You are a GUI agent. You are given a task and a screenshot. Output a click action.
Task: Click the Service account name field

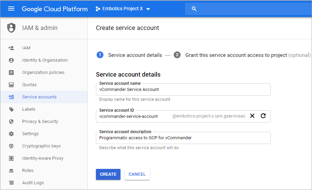(183, 90)
